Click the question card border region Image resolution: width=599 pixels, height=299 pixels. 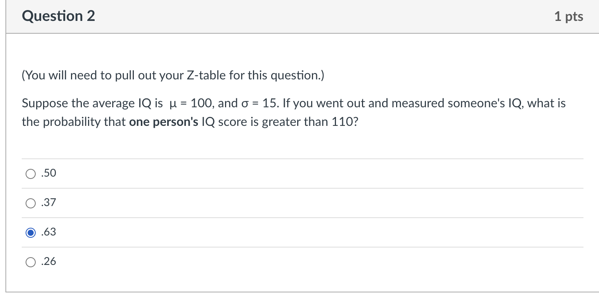pyautogui.click(x=8, y=155)
